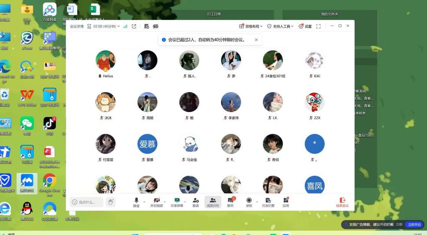Open 百度网盘 desktop icon
This screenshot has width=427, height=235.
[49, 12]
